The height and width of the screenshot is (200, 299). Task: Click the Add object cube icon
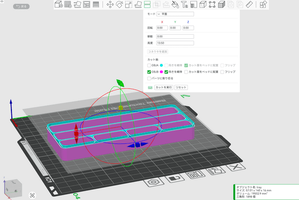pyautogui.click(x=58, y=5)
